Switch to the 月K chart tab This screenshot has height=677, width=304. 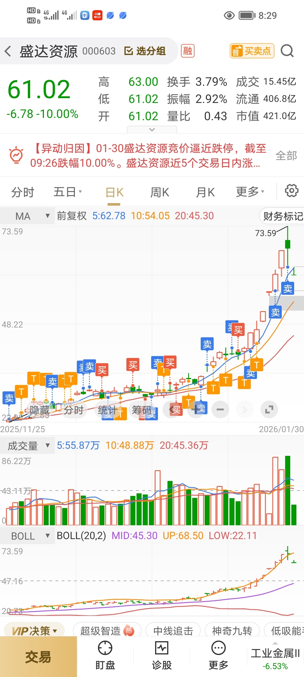[205, 193]
